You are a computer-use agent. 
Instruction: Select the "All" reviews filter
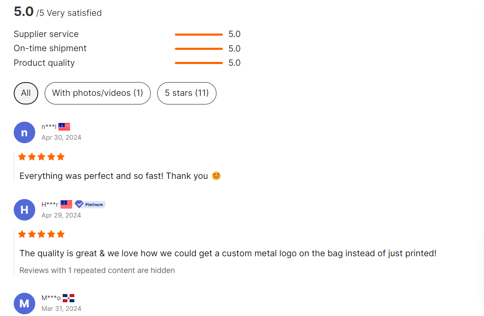(26, 93)
